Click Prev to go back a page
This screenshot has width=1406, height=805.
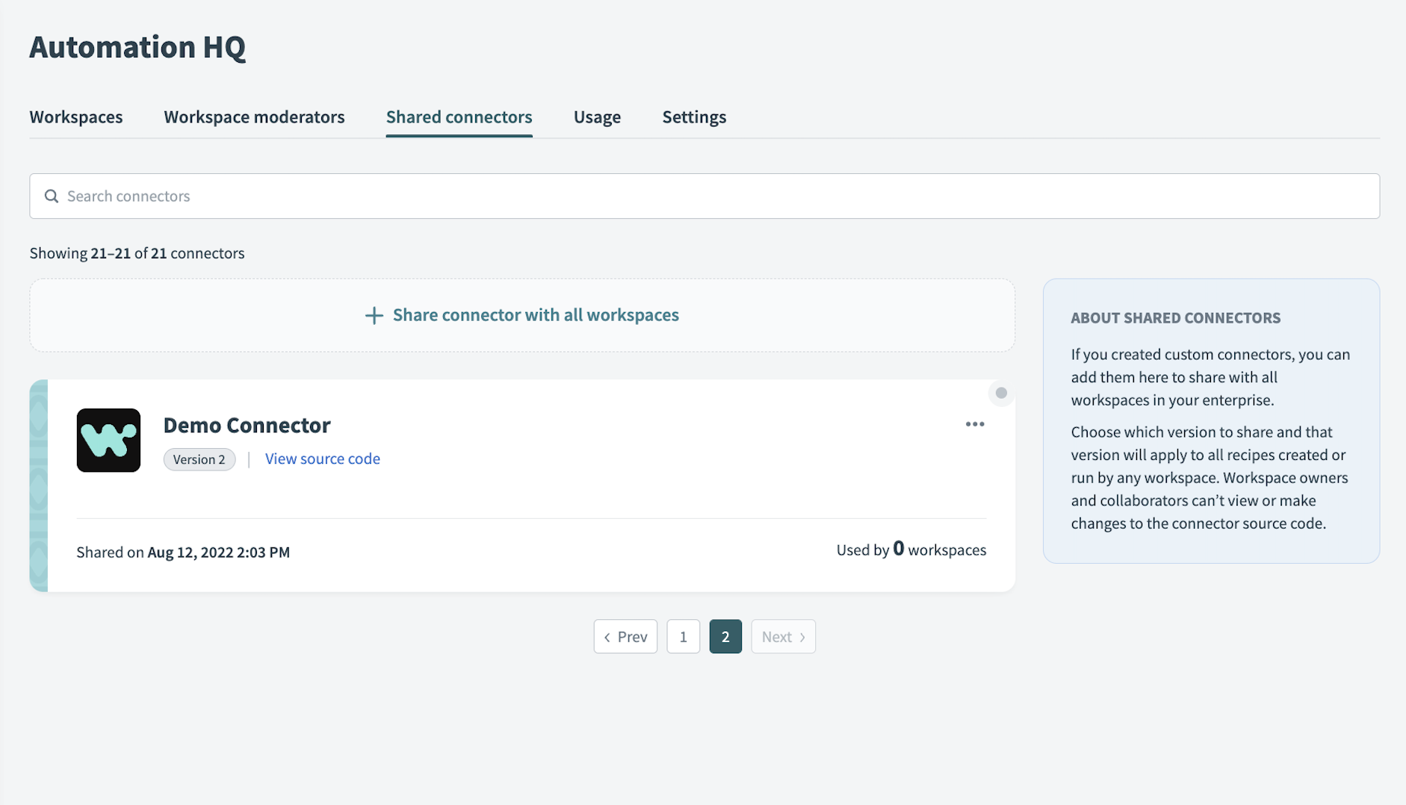[625, 636]
